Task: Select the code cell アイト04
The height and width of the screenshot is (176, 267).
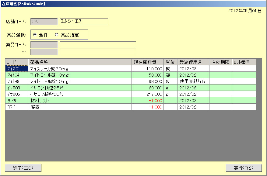Action: point(17,75)
